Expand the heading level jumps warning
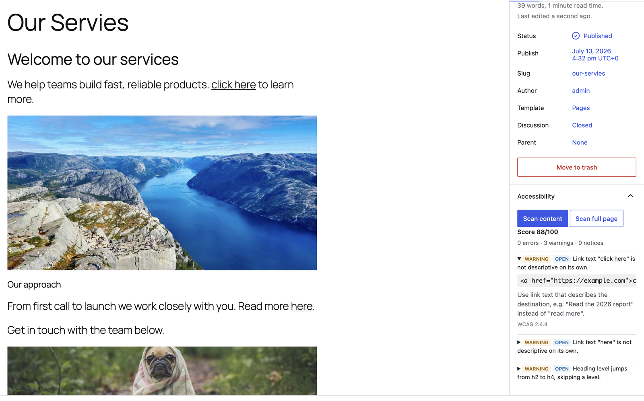Image resolution: width=644 pixels, height=401 pixels. coord(519,368)
